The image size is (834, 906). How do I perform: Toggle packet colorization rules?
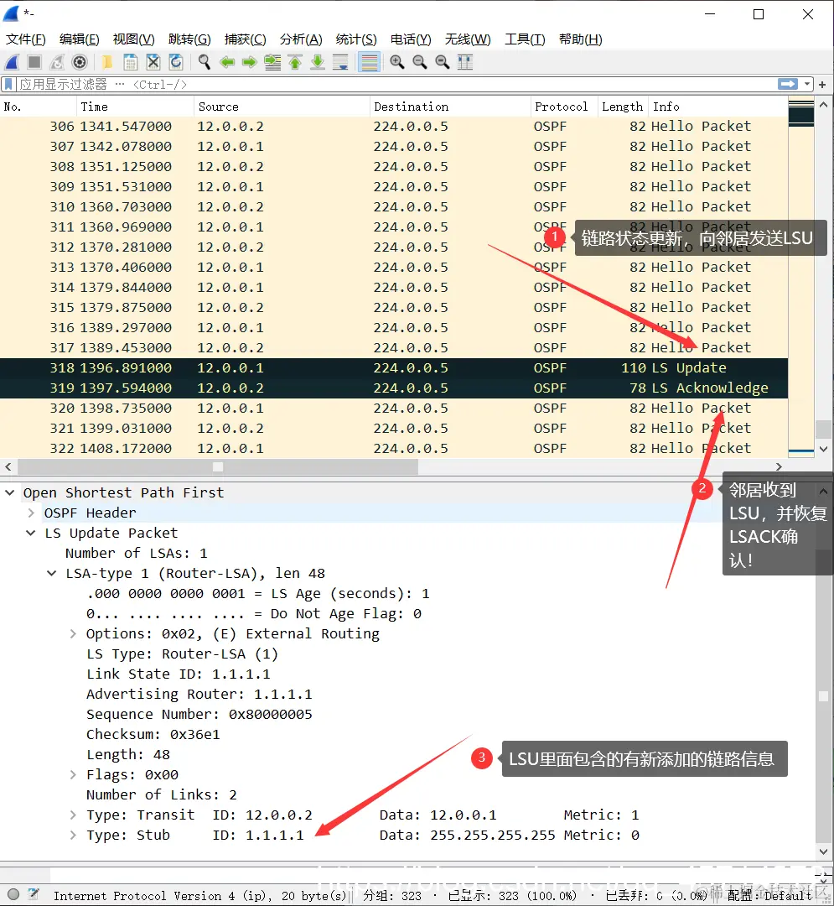coord(369,62)
